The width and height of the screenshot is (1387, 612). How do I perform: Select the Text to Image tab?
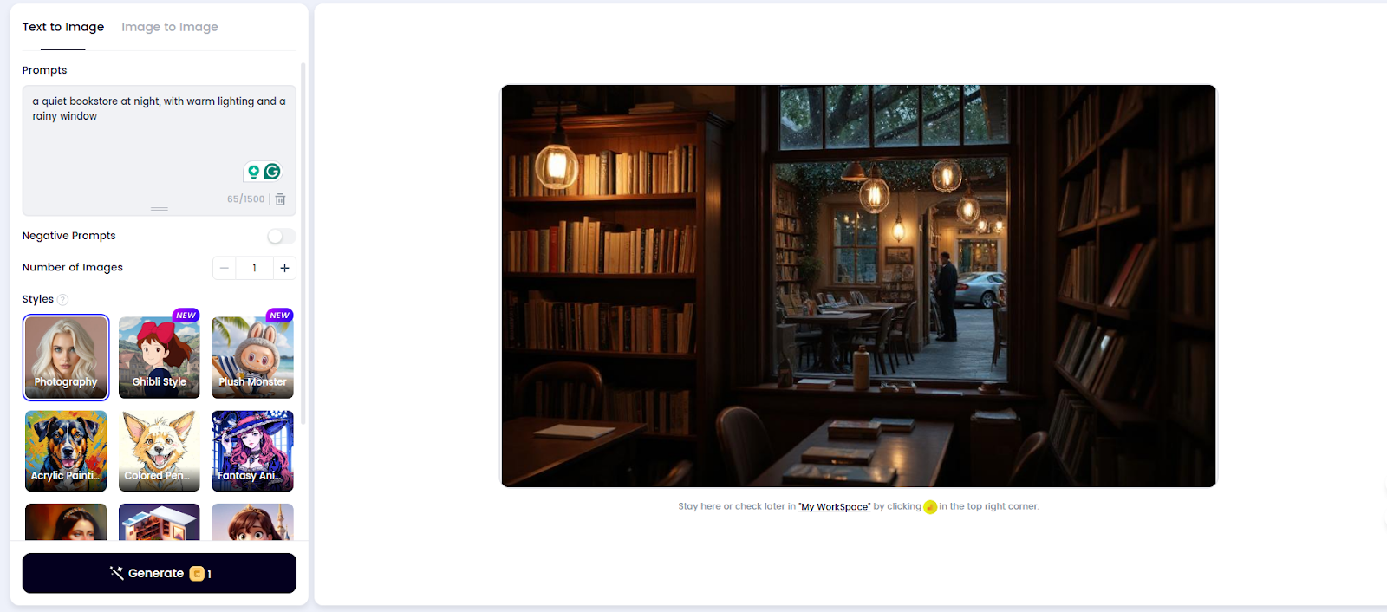point(63,27)
